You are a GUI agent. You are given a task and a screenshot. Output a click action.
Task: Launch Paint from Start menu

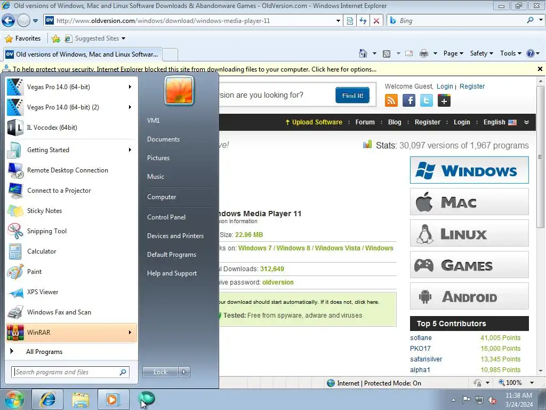pyautogui.click(x=71, y=272)
